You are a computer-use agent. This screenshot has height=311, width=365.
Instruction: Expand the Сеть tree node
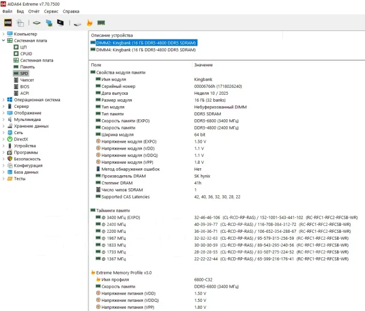pos(3,132)
